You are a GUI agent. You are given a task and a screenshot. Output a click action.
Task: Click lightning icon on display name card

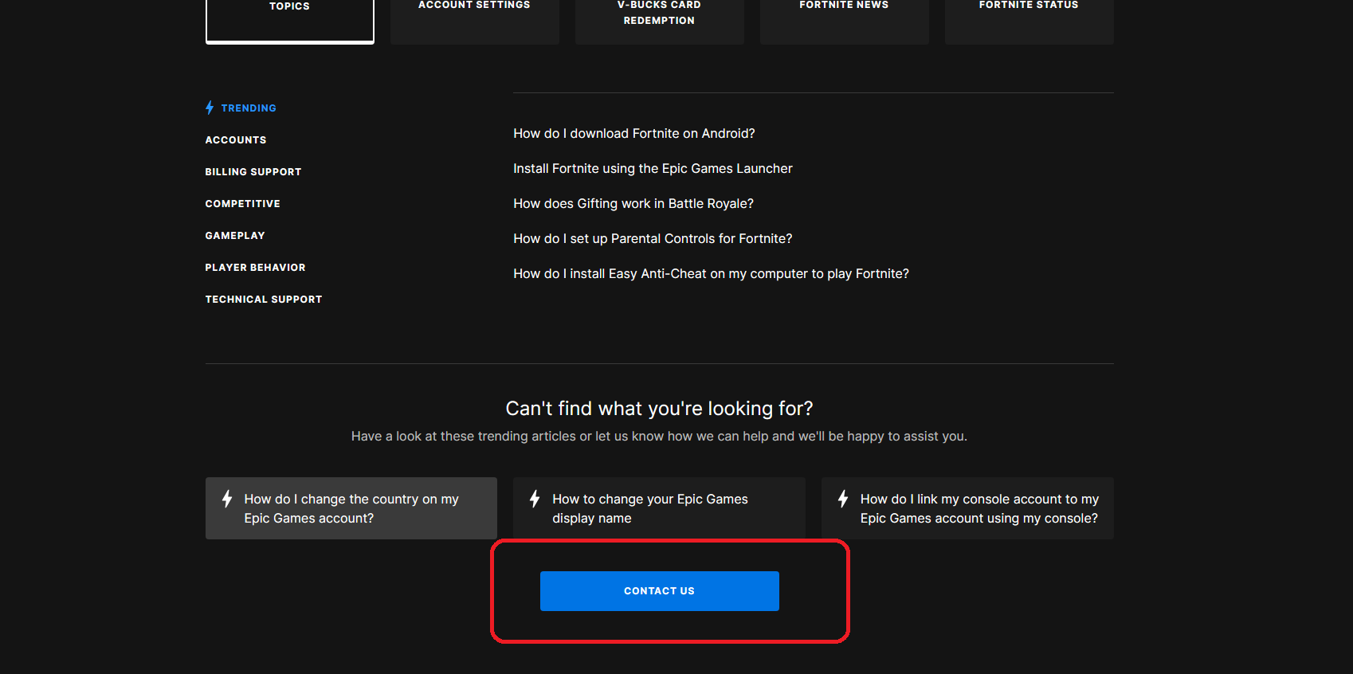[535, 499]
